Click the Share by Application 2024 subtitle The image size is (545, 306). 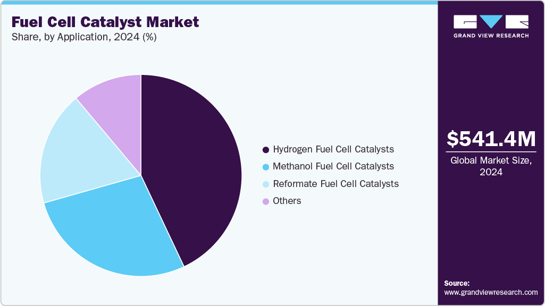point(83,37)
